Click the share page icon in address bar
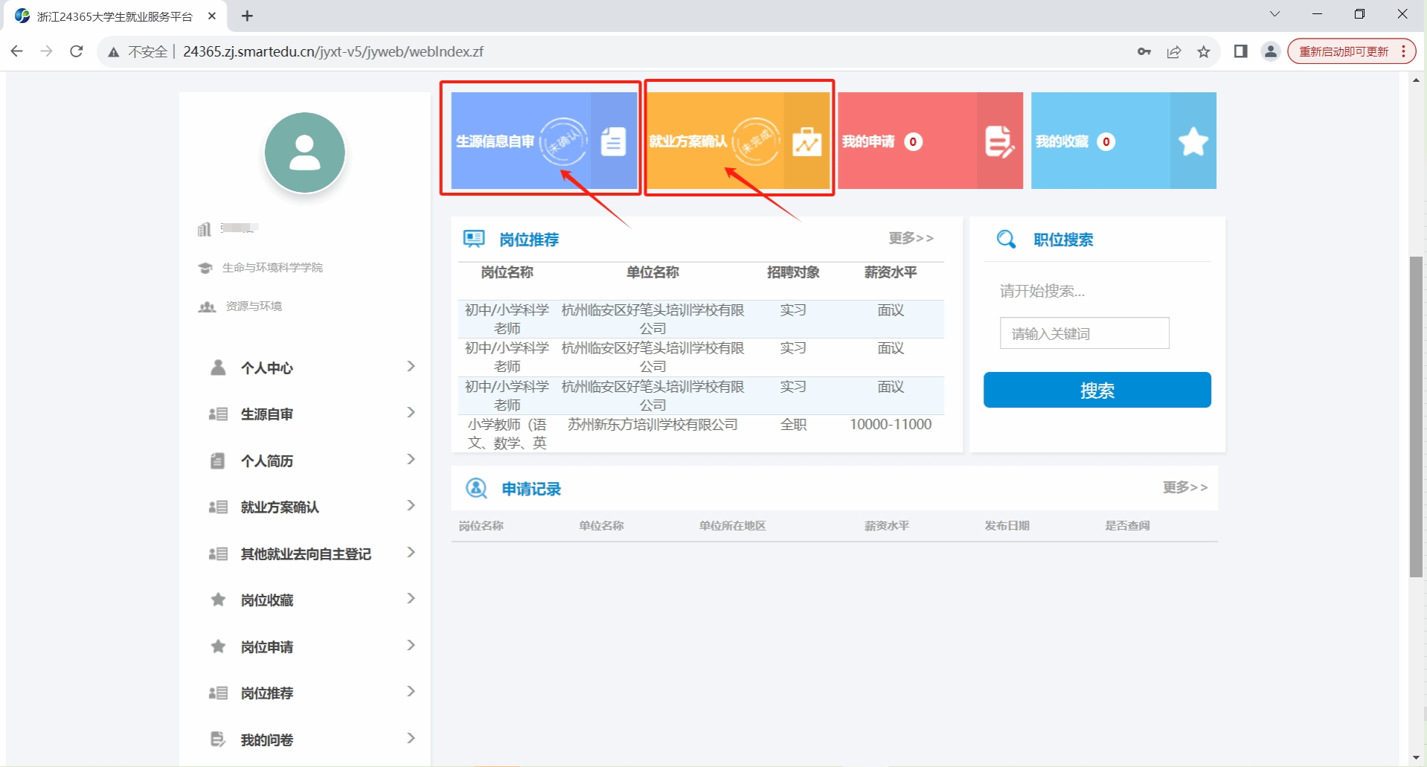 pyautogui.click(x=1174, y=51)
